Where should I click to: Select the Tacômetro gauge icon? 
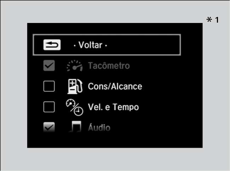75,66
